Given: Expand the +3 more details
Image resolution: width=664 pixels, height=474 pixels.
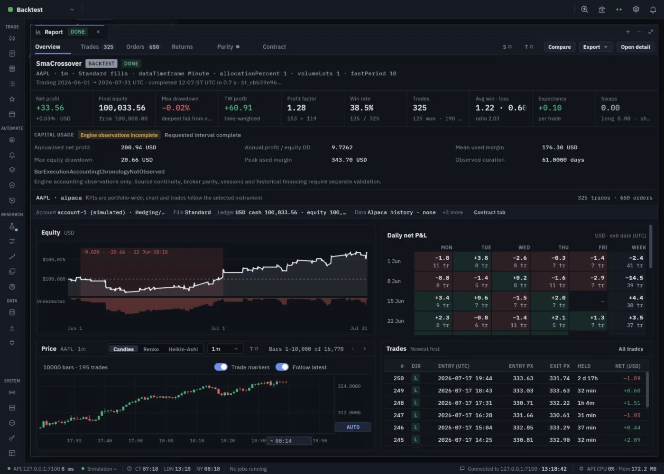Looking at the screenshot, I should (452, 212).
